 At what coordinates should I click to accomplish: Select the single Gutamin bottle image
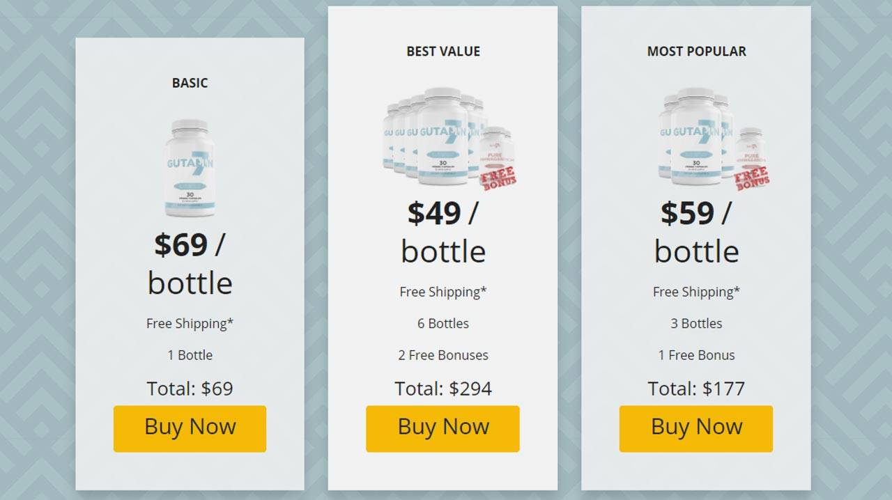[x=190, y=167]
